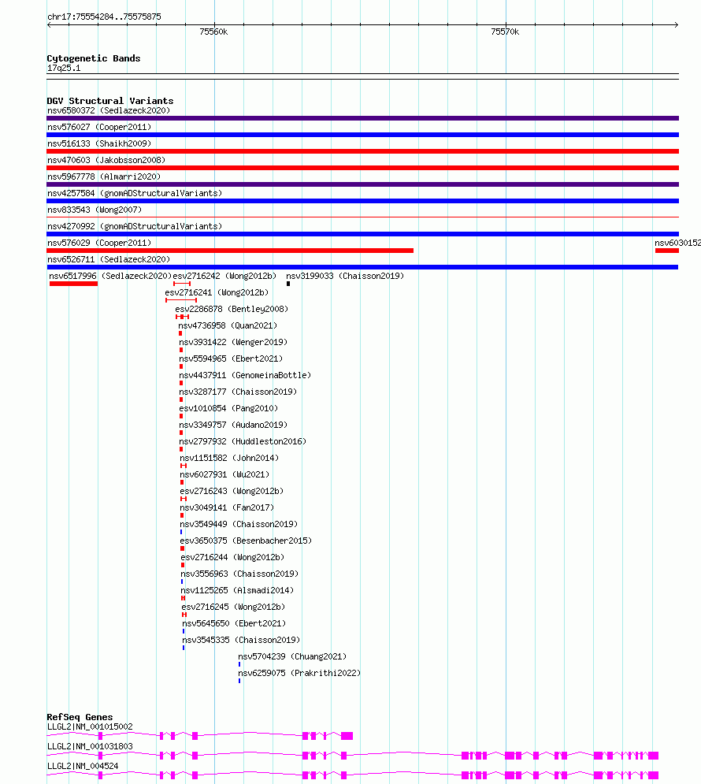
Task: Open the esv3650375 (Besenbacher2015) label
Action: click(246, 540)
